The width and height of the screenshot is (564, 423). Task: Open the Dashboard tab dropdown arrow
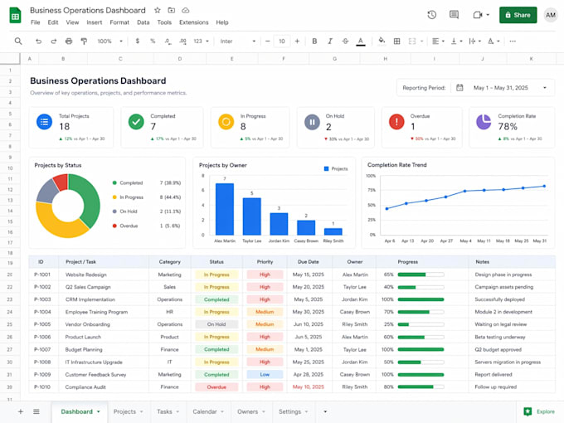pyautogui.click(x=99, y=412)
